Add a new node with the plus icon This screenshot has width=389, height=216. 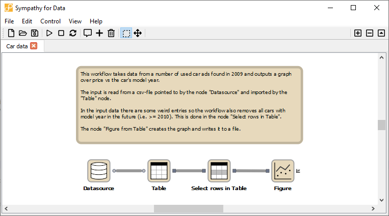click(x=99, y=33)
